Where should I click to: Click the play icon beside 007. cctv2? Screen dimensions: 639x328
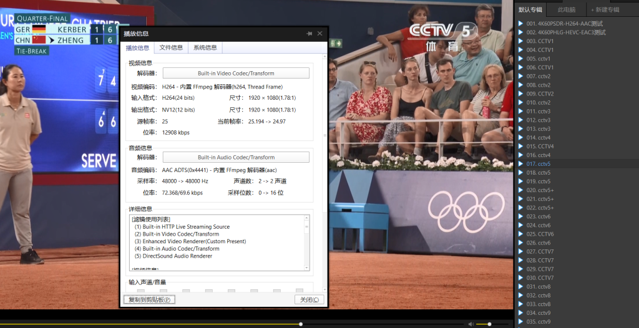point(520,76)
